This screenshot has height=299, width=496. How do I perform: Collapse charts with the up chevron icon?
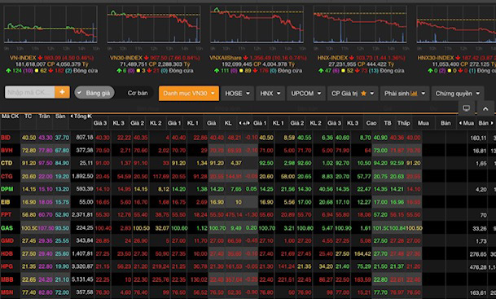[485, 108]
